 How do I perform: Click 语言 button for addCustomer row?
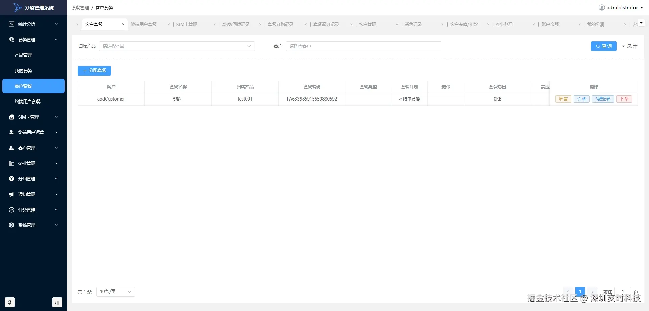coord(563,99)
